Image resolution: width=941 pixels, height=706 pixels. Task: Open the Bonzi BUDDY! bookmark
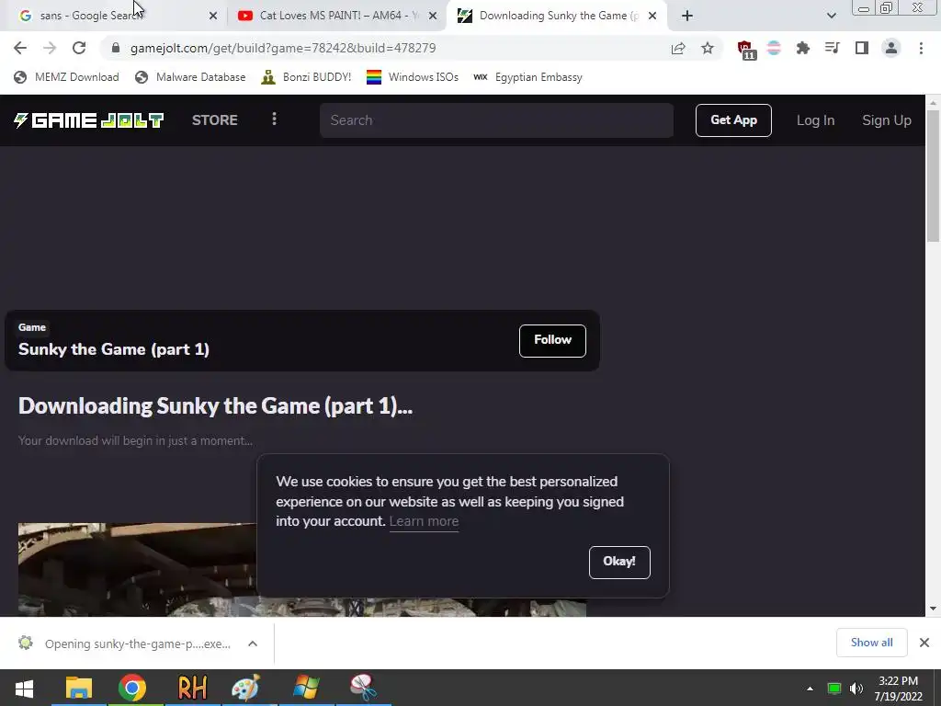306,77
